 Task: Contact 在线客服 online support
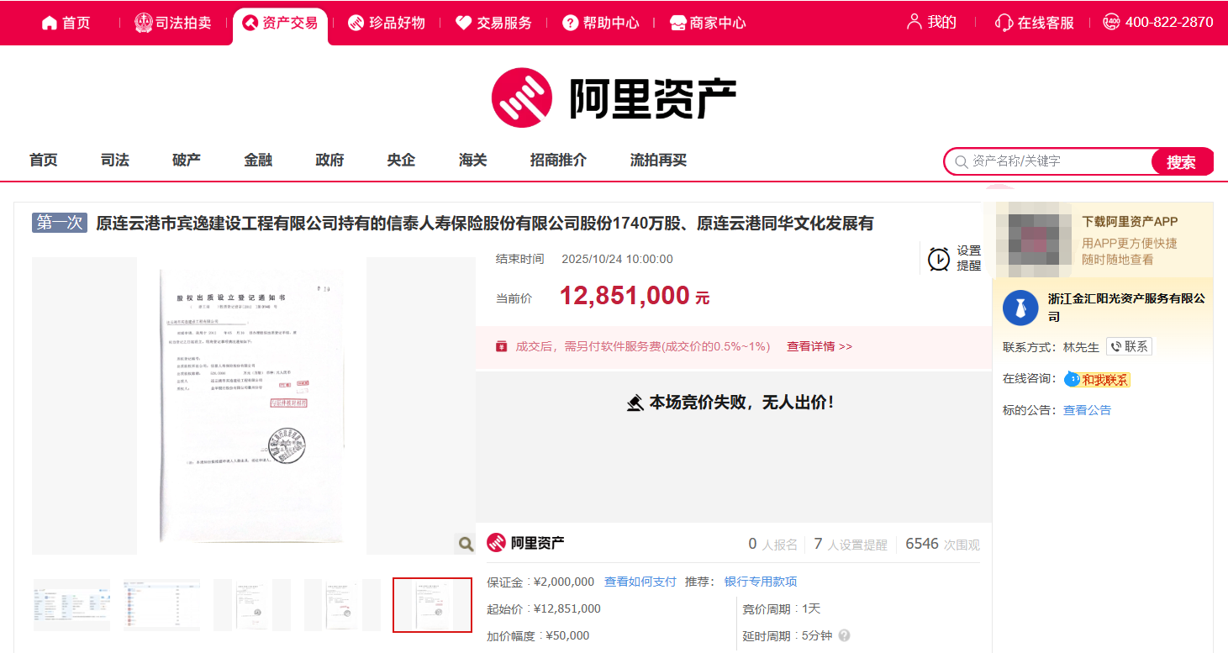click(x=1035, y=23)
